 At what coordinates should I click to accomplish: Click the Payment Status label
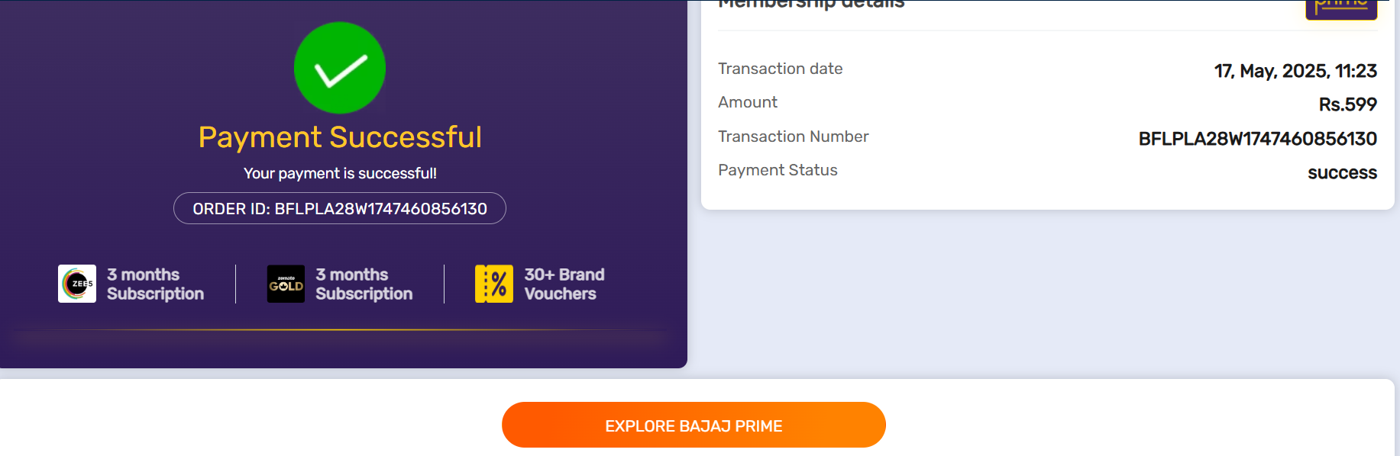(778, 170)
